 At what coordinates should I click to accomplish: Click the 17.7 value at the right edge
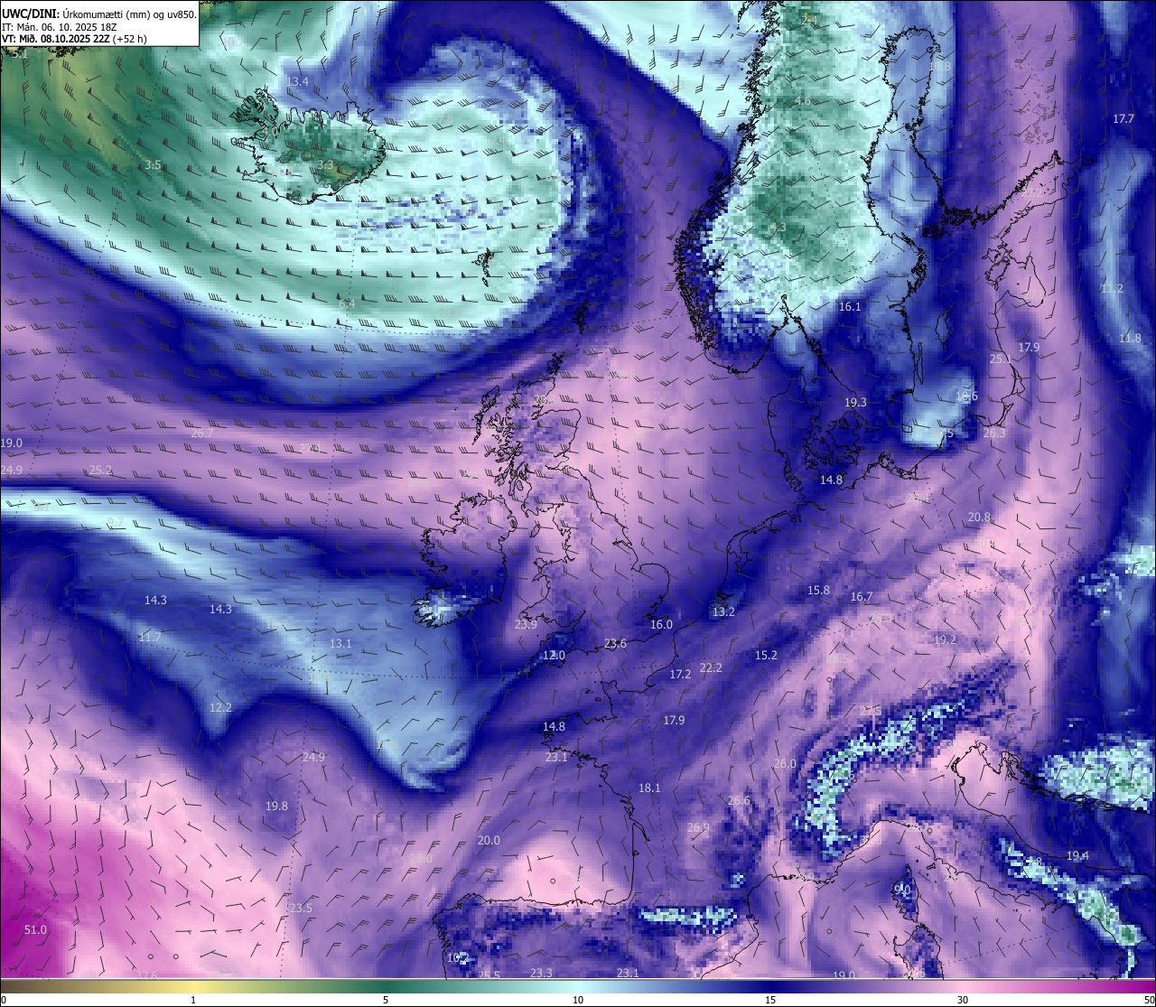click(x=1123, y=119)
